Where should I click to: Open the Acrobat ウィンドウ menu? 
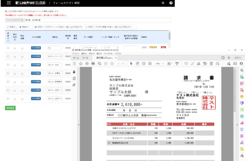click(x=108, y=54)
